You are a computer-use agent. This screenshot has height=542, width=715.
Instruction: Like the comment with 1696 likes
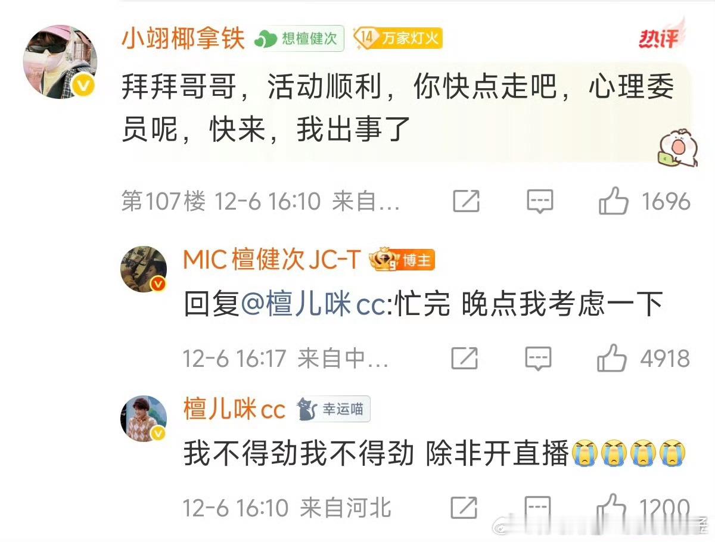click(613, 201)
